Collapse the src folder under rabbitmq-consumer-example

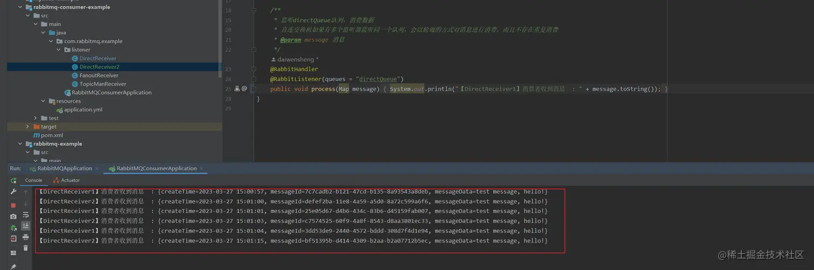(28, 16)
